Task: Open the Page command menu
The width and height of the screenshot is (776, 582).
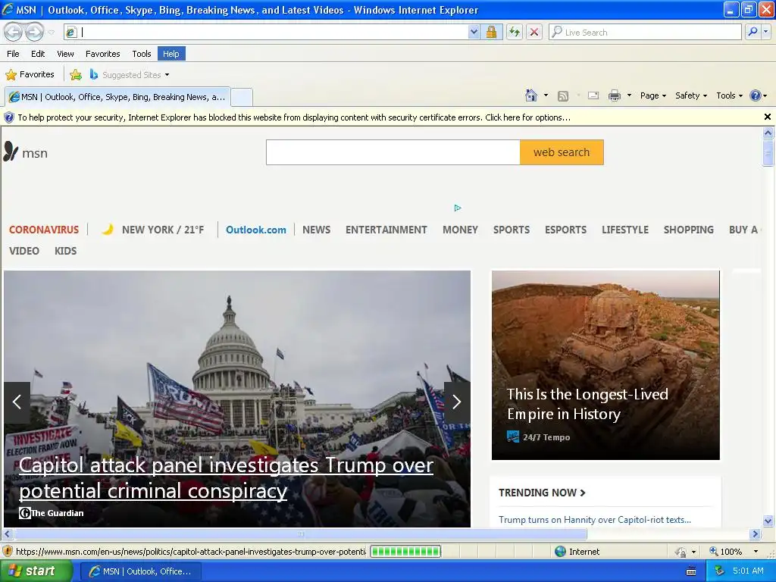Action: [653, 95]
